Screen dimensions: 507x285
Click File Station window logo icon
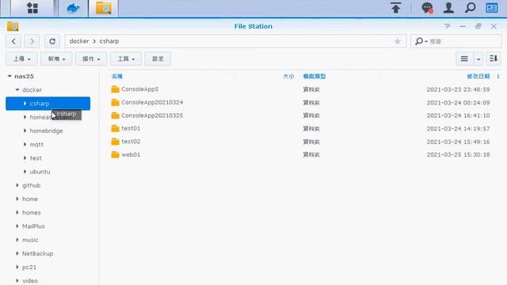pyautogui.click(x=13, y=26)
